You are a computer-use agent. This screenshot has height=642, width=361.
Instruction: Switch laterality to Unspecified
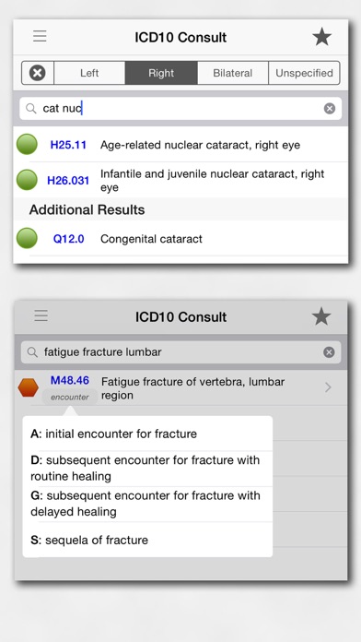[x=304, y=73]
